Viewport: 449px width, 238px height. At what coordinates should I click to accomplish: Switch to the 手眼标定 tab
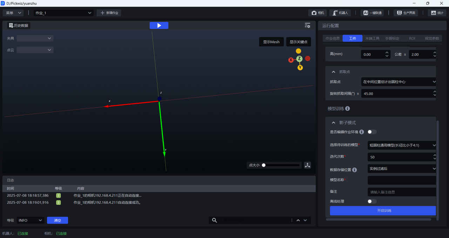[x=392, y=38]
